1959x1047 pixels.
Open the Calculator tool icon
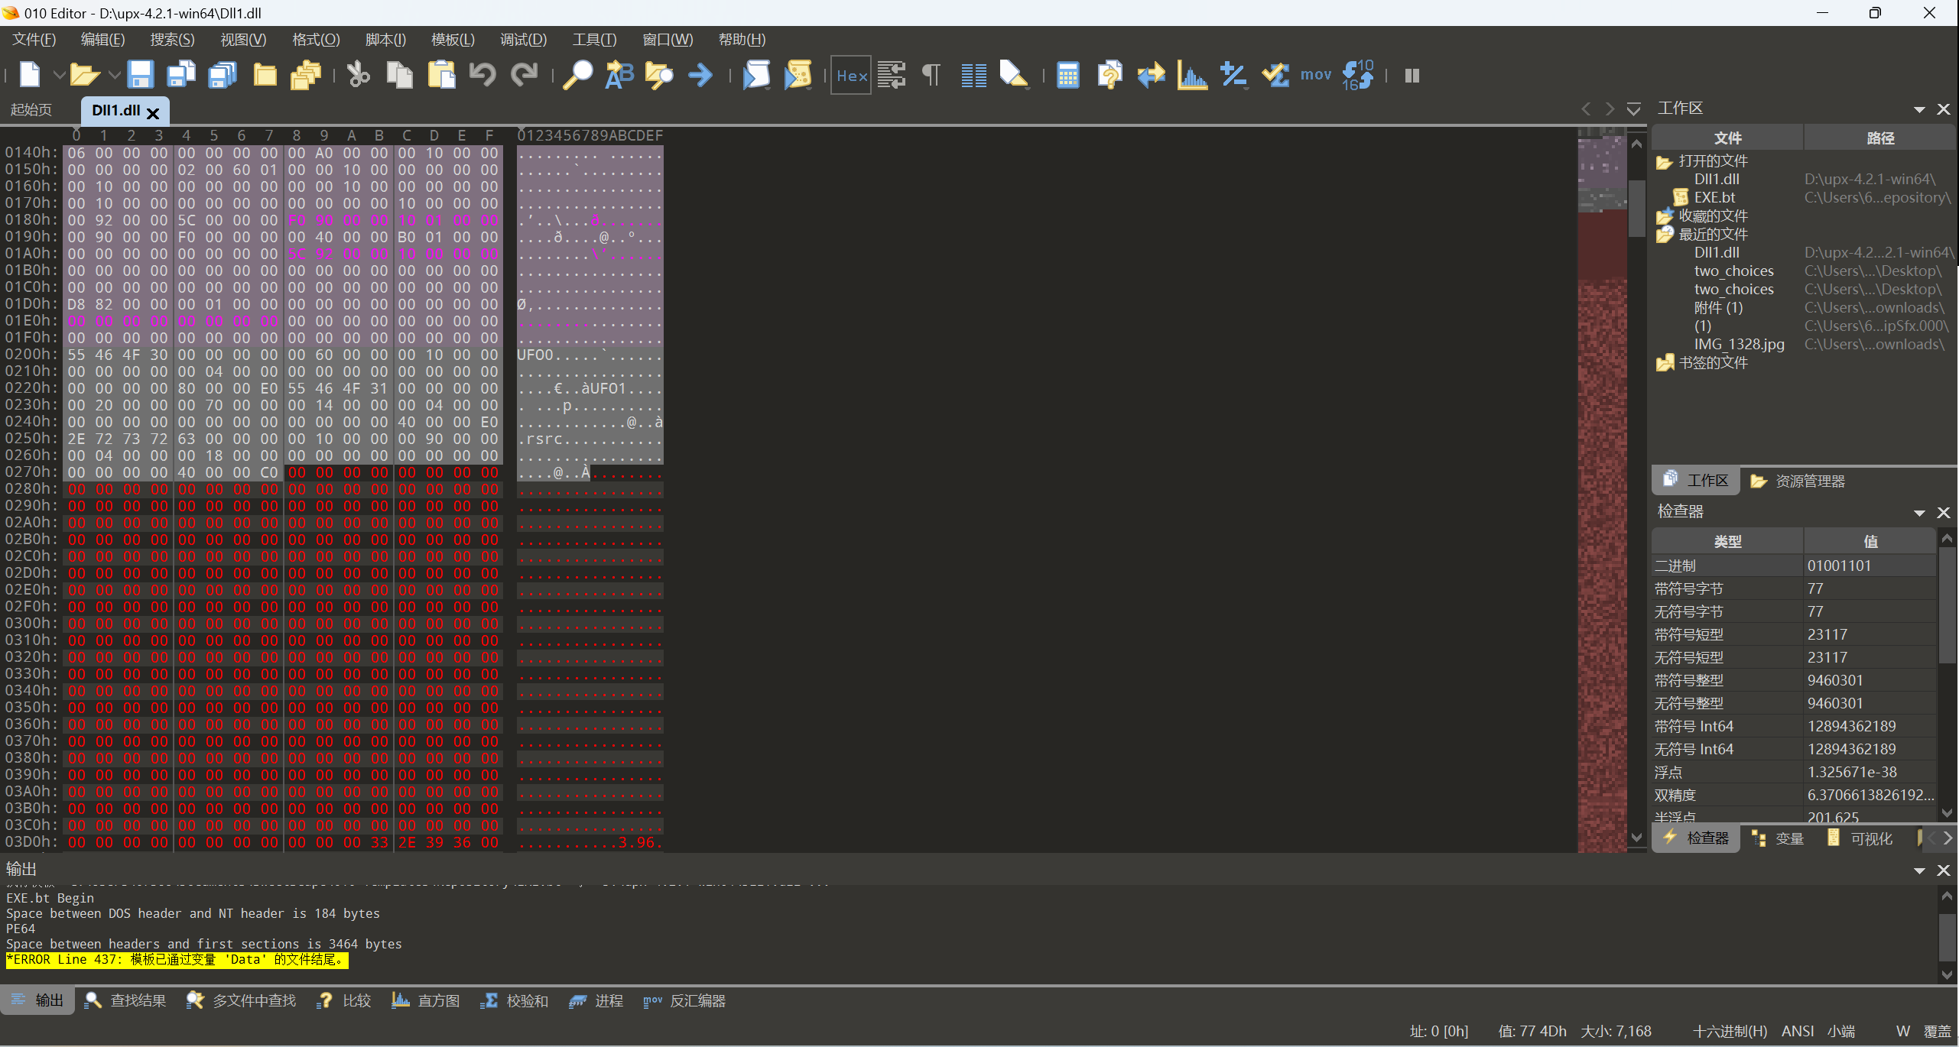[x=1068, y=75]
